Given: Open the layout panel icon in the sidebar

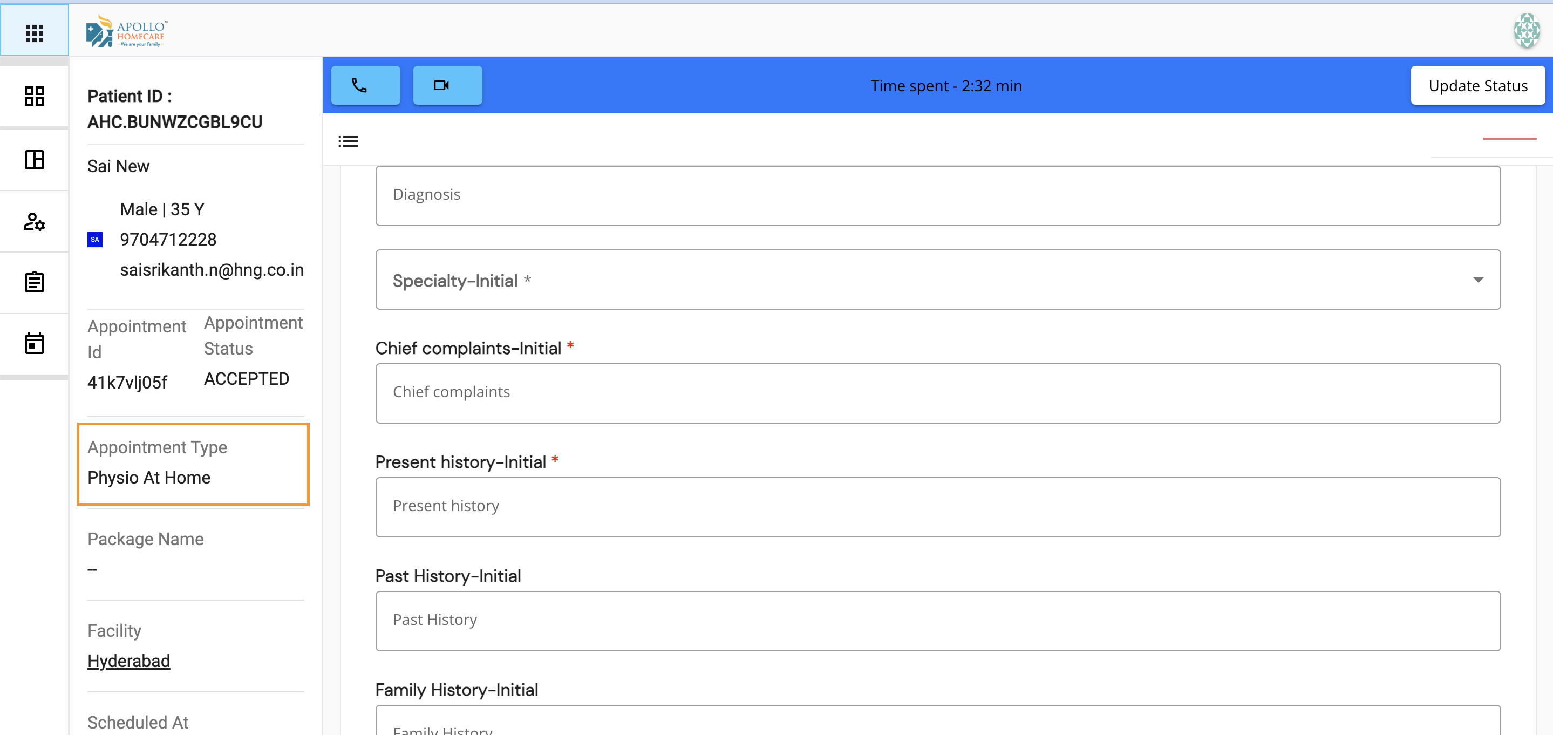Looking at the screenshot, I should [x=34, y=159].
